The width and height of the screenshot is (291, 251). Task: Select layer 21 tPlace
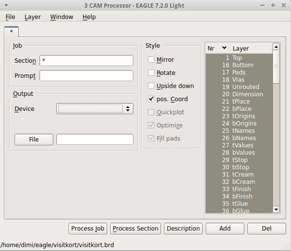pyautogui.click(x=239, y=102)
